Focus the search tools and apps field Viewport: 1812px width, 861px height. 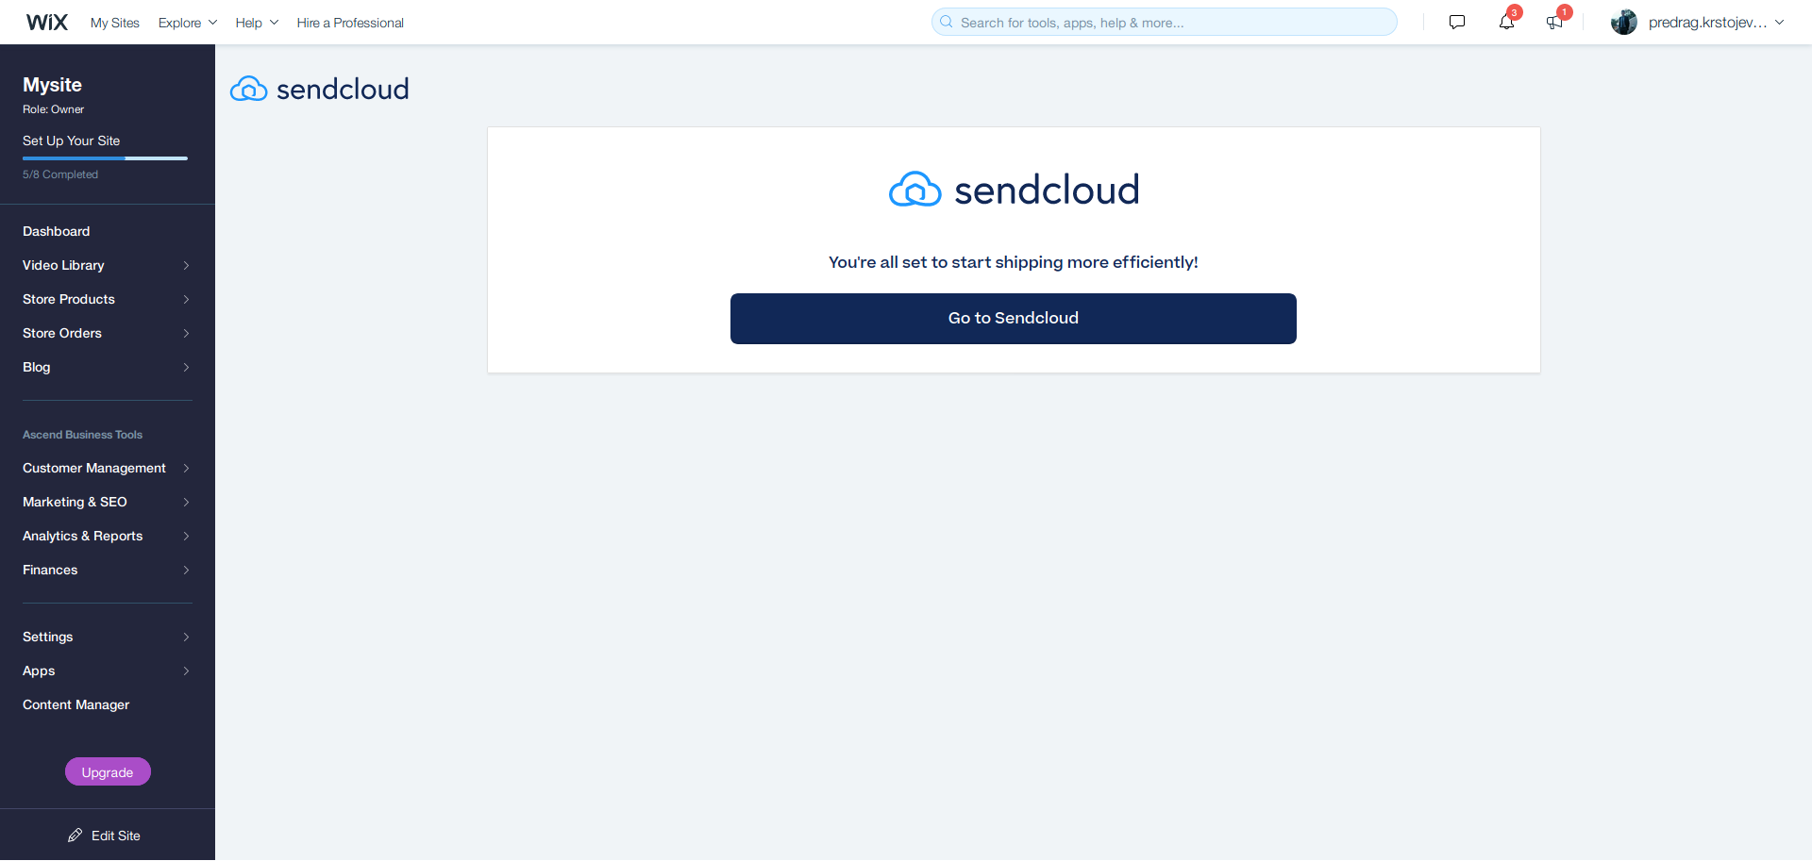tap(1165, 22)
